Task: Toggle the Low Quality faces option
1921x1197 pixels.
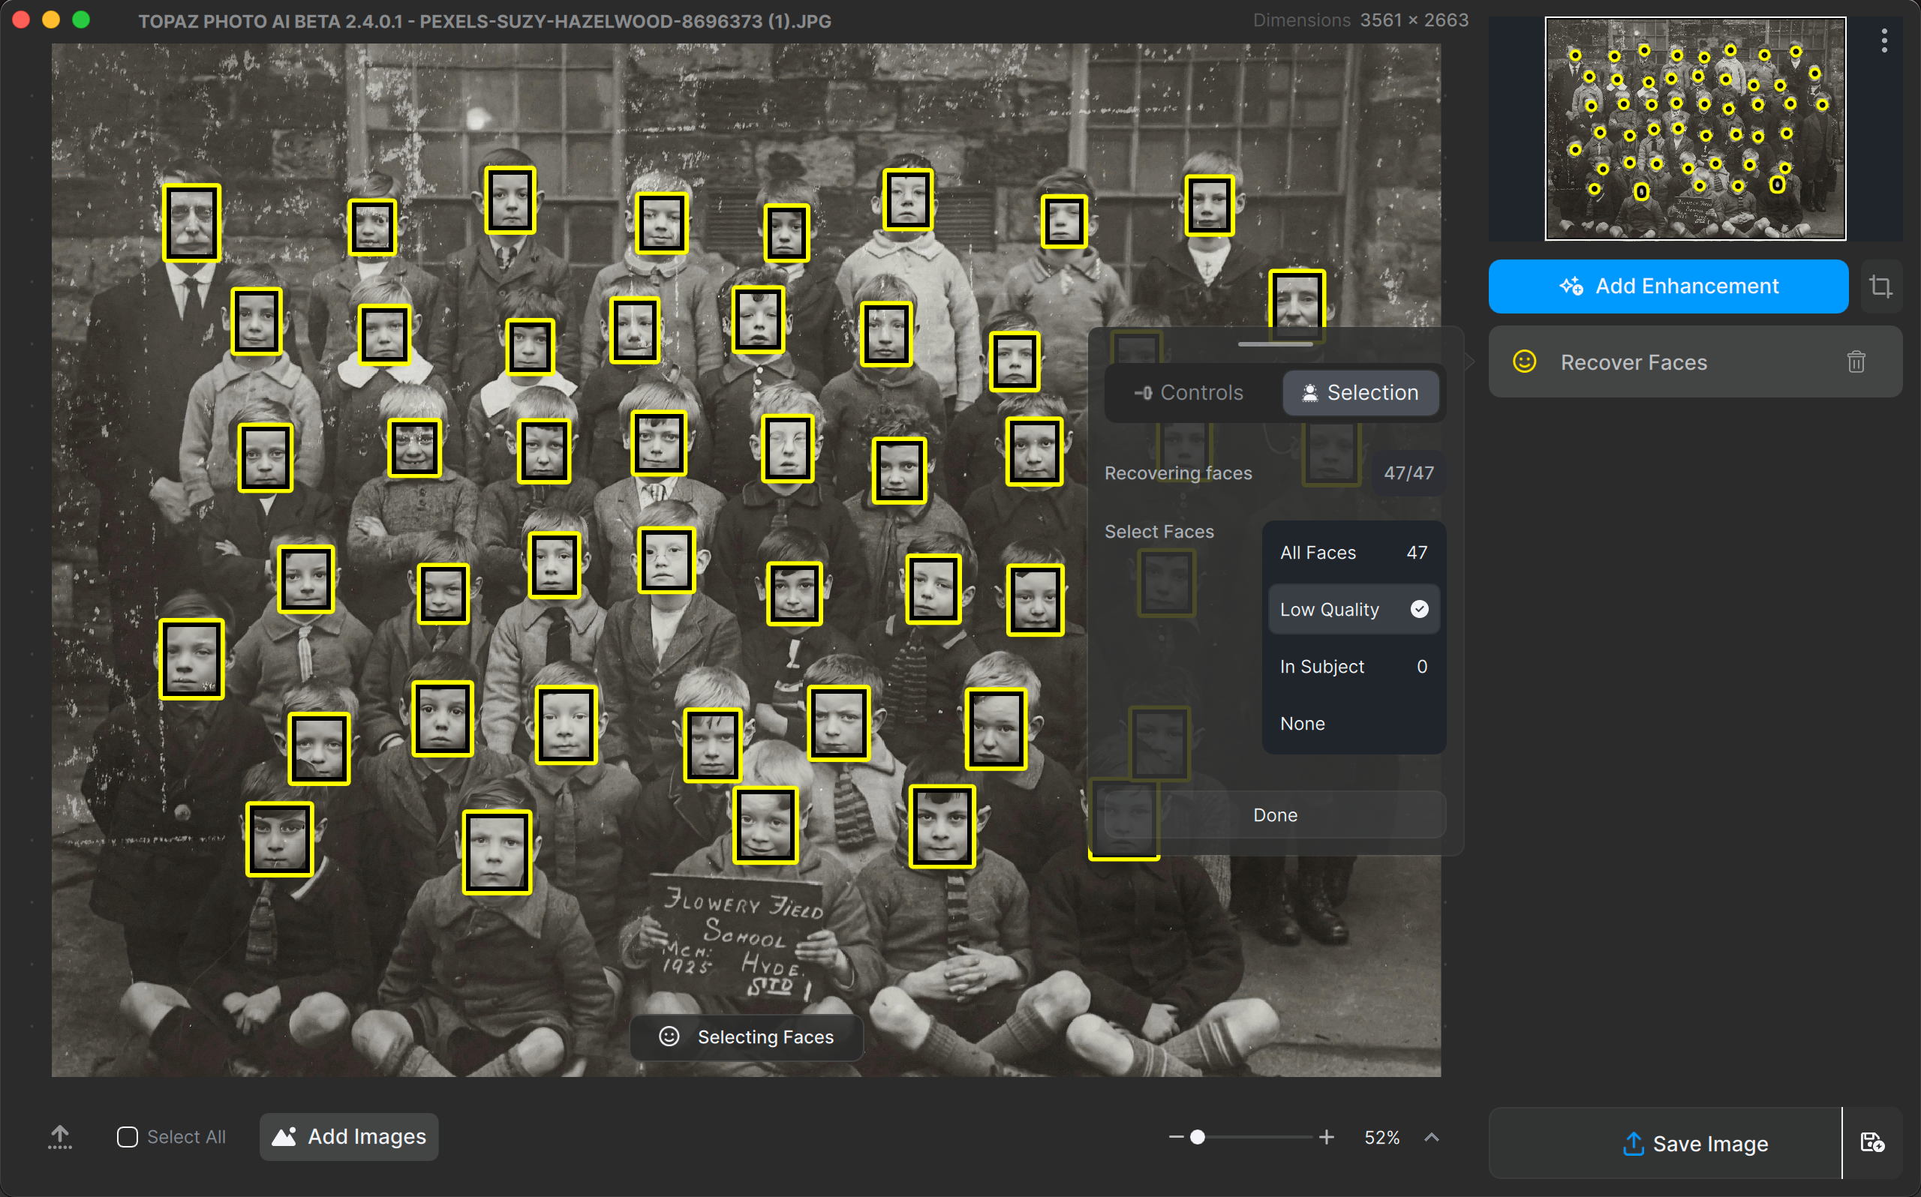Action: [1353, 610]
